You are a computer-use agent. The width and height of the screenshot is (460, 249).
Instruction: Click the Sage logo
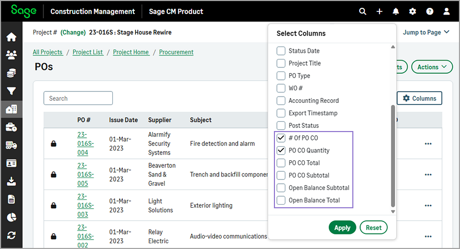coord(24,11)
